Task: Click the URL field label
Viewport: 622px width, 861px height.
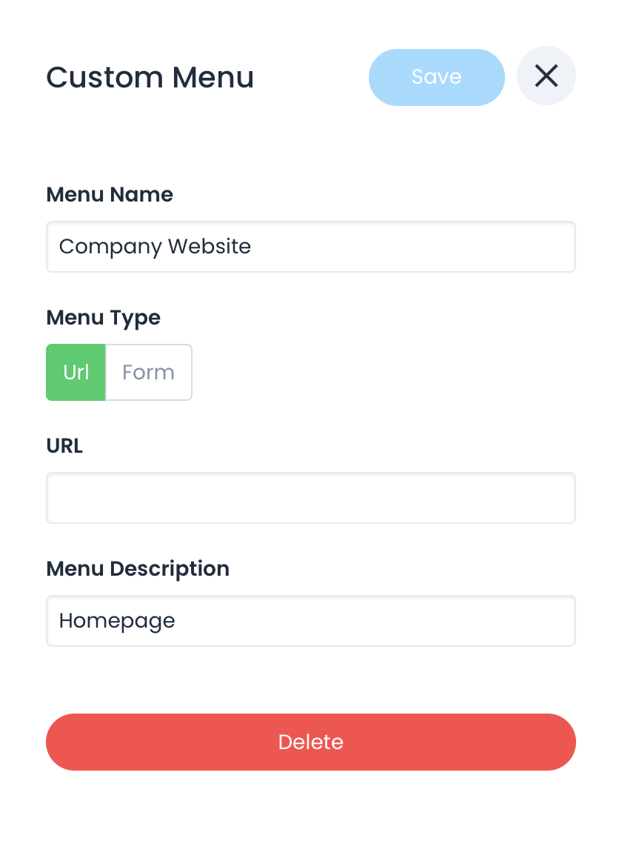Action: pos(64,446)
